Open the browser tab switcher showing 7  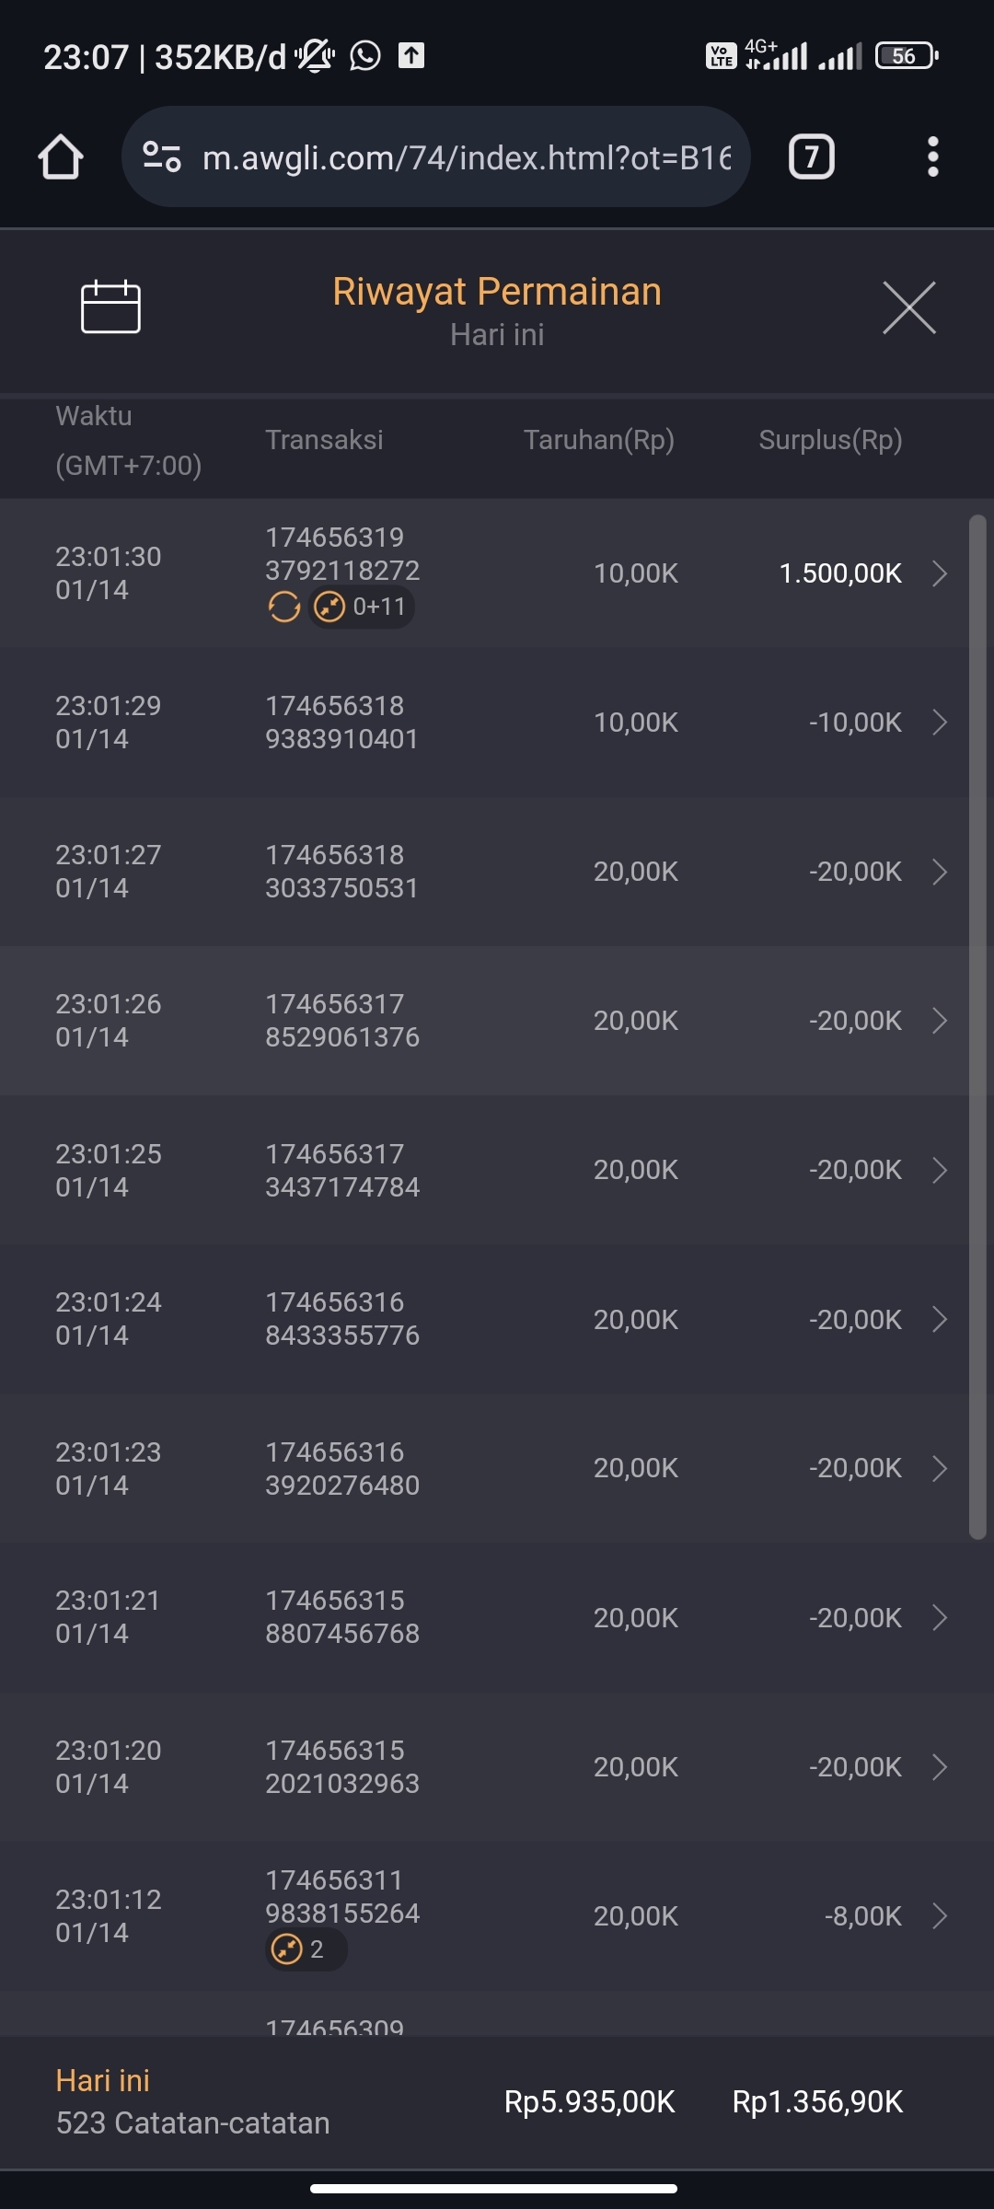click(x=811, y=157)
